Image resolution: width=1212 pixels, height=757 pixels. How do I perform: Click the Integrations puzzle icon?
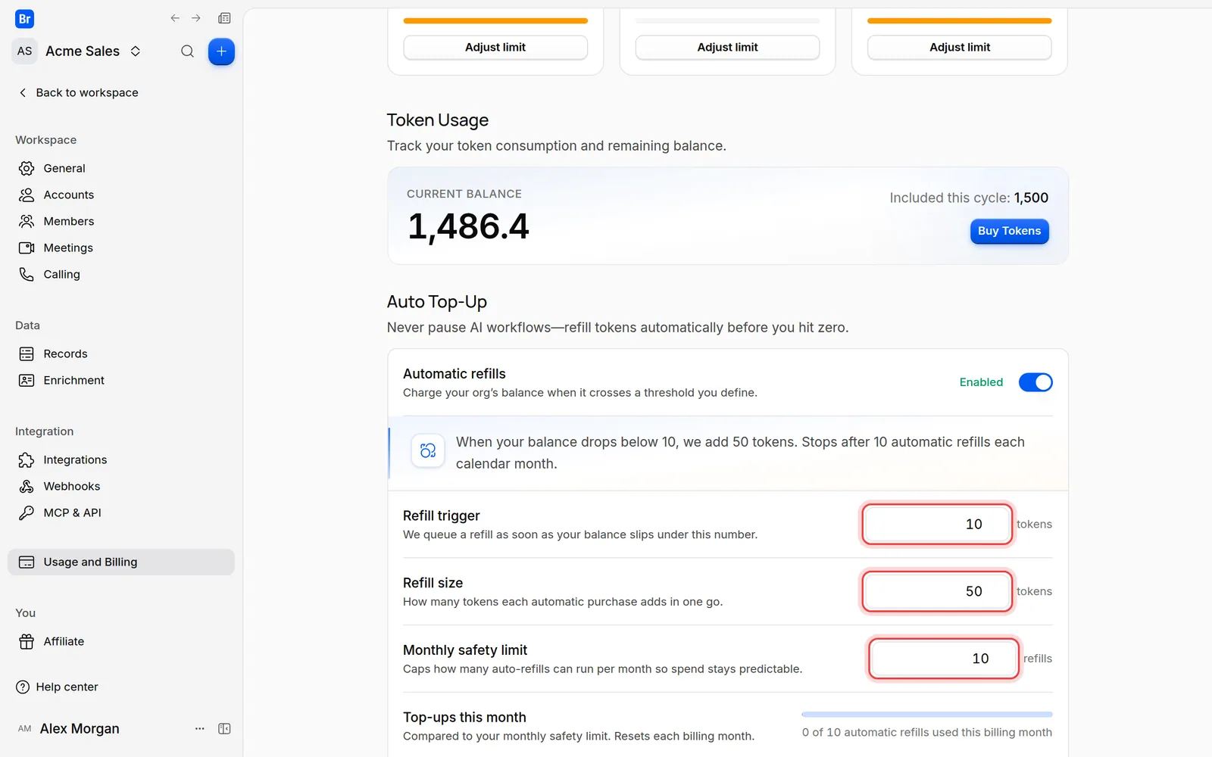pyautogui.click(x=27, y=459)
